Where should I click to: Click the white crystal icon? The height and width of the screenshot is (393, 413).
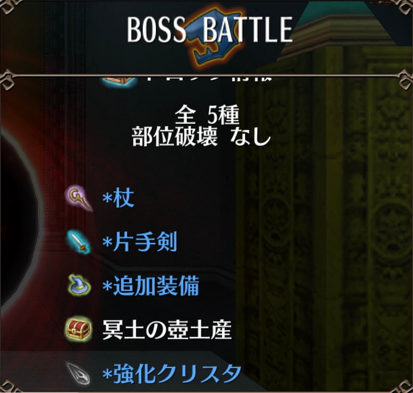tap(78, 373)
